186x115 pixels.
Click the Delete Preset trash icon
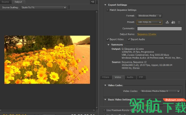tap(179, 22)
